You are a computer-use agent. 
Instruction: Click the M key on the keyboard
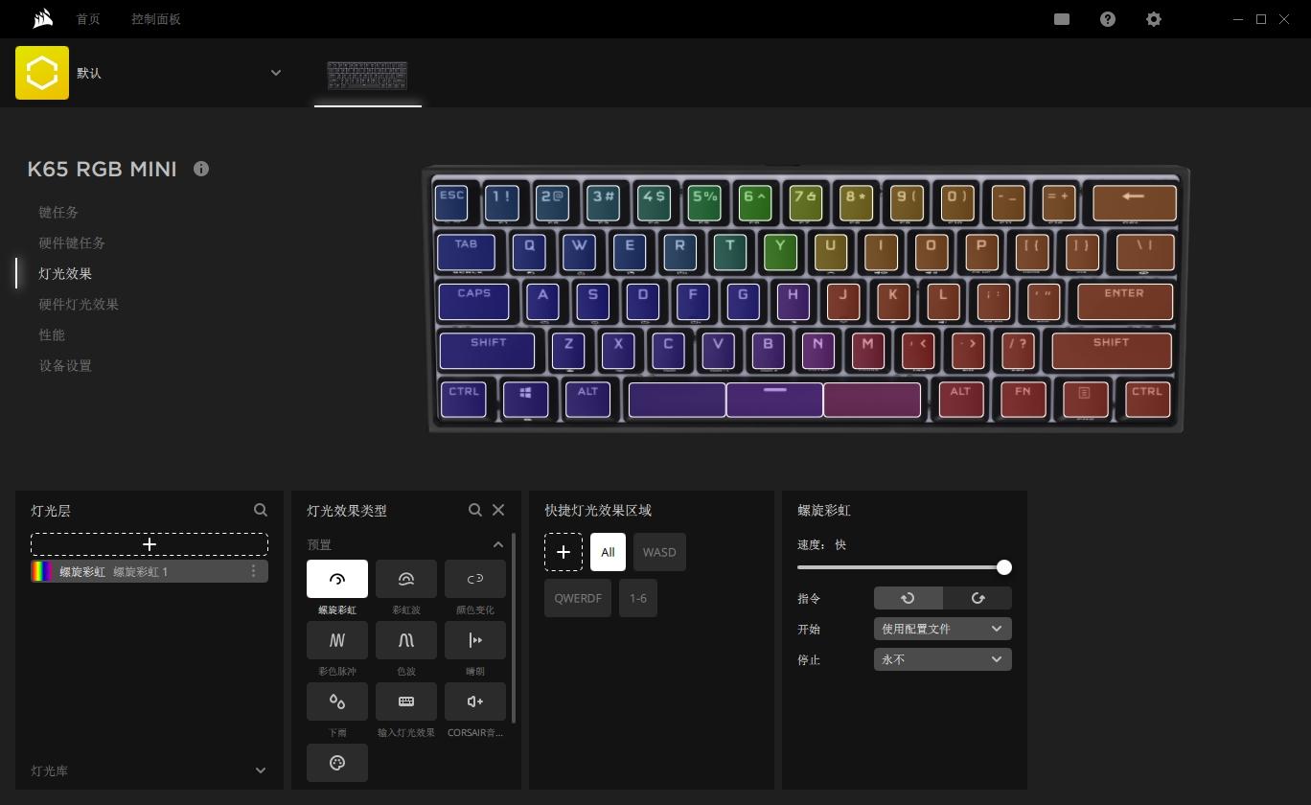click(867, 351)
